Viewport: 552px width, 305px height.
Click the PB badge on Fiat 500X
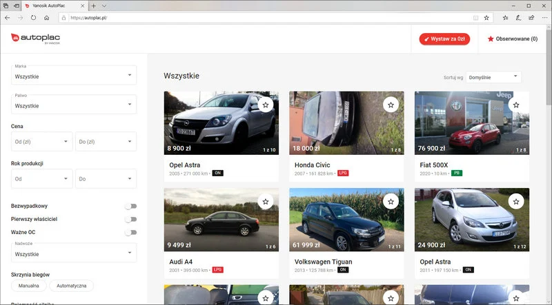click(x=457, y=173)
